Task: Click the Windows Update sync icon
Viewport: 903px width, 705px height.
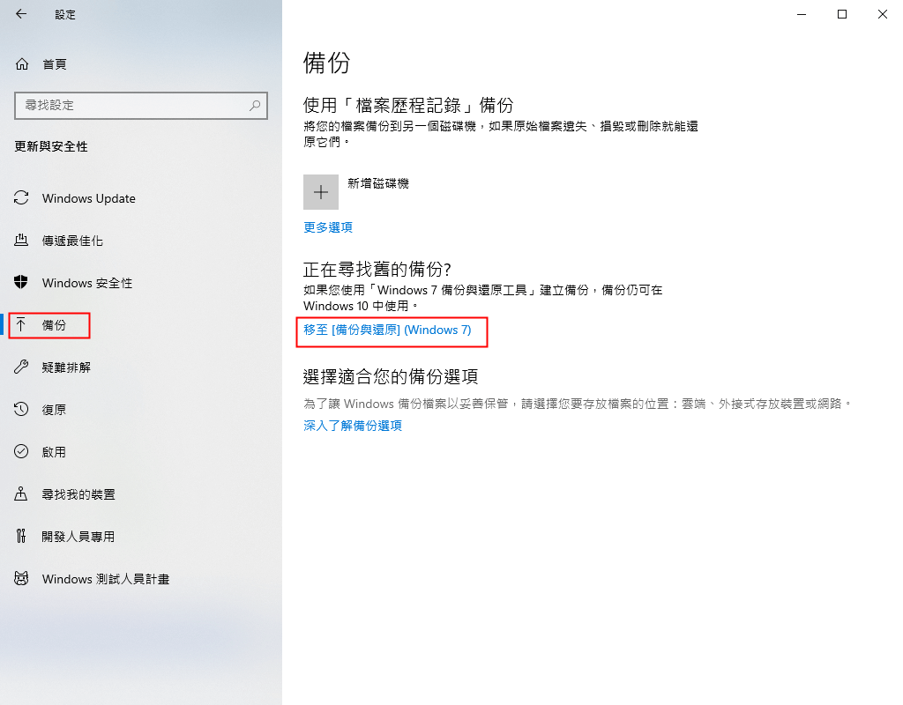Action: click(x=21, y=198)
